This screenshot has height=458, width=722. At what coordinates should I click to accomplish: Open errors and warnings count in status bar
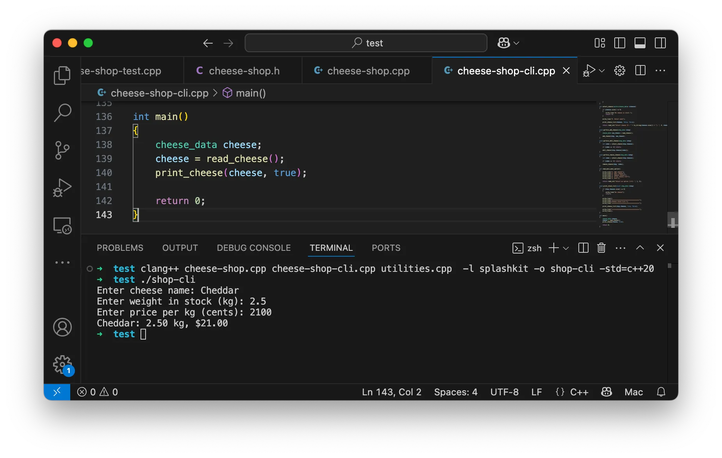pos(98,392)
